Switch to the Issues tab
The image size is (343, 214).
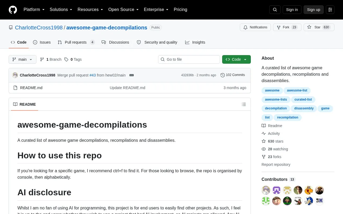(x=42, y=42)
